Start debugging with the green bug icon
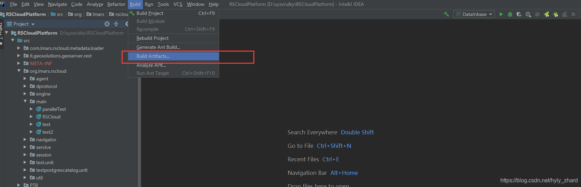581x187 pixels. 510,14
